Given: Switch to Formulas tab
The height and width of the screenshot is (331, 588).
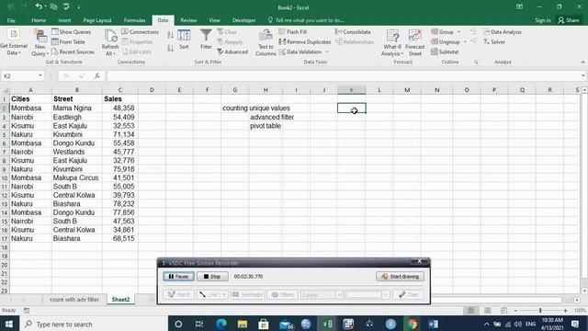Looking at the screenshot, I should [x=134, y=20].
